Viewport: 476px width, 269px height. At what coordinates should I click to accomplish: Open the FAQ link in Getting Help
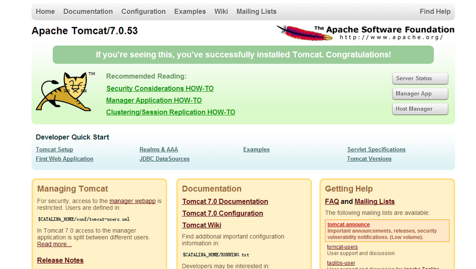point(332,202)
